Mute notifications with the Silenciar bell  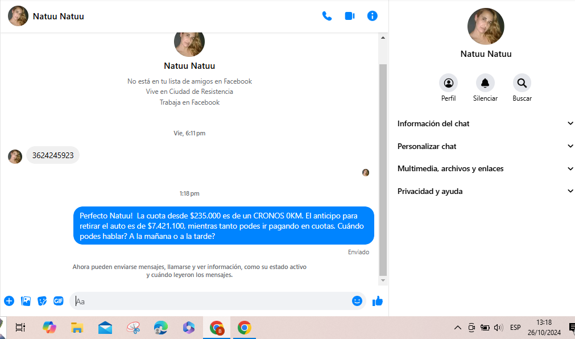click(485, 83)
